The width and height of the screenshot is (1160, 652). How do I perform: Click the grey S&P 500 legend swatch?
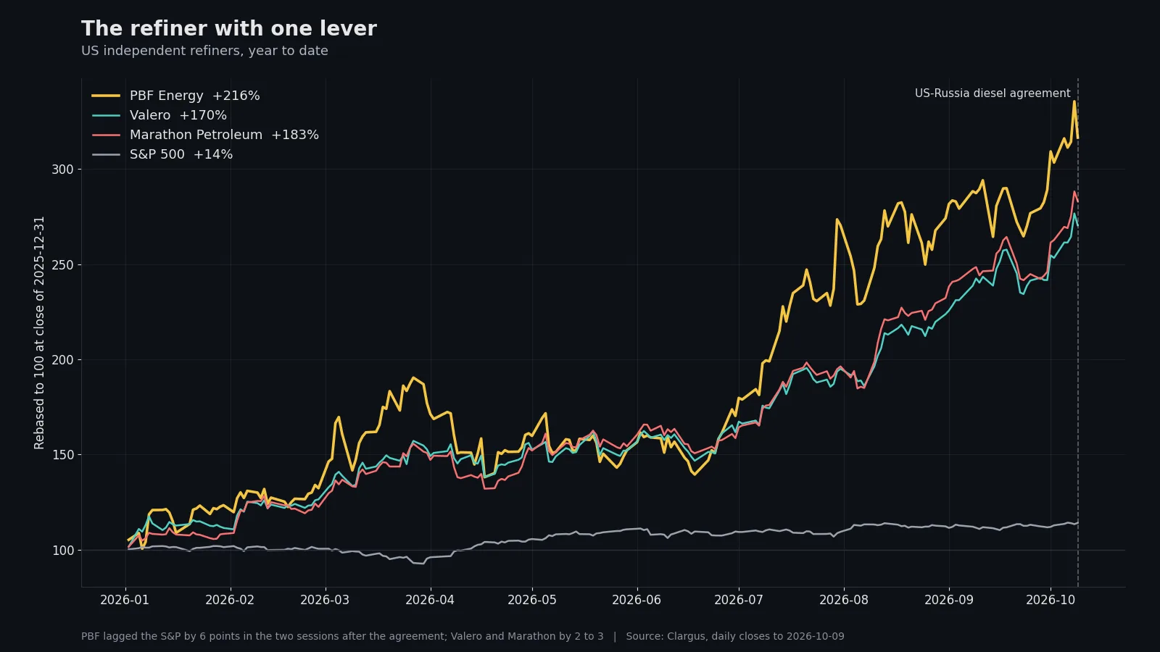click(106, 154)
